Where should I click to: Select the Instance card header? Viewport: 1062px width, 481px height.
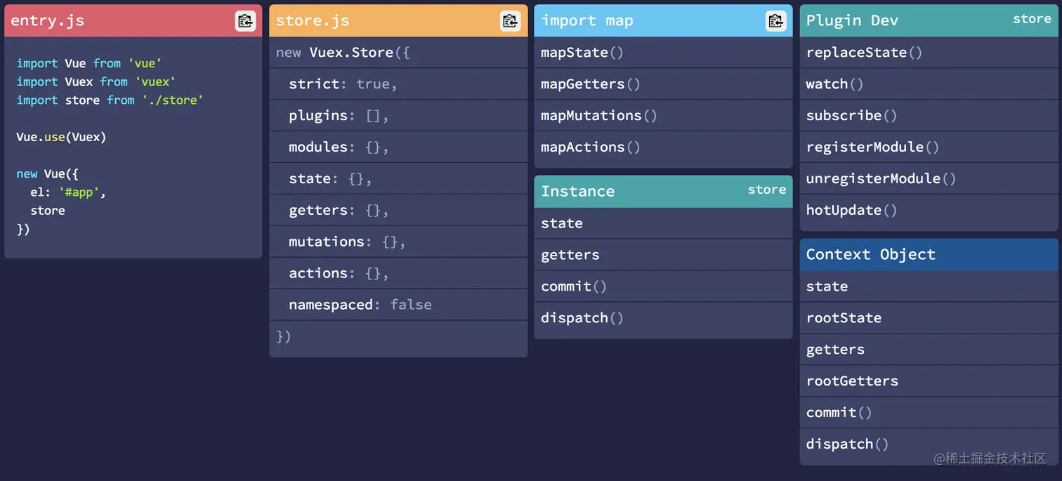(663, 191)
